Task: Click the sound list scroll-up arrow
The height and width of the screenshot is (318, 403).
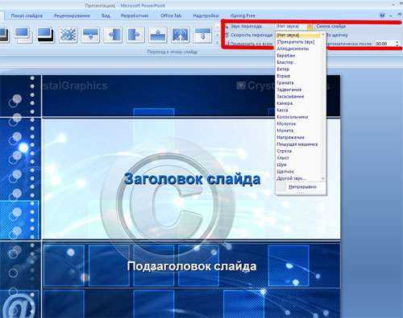Action: (x=323, y=35)
